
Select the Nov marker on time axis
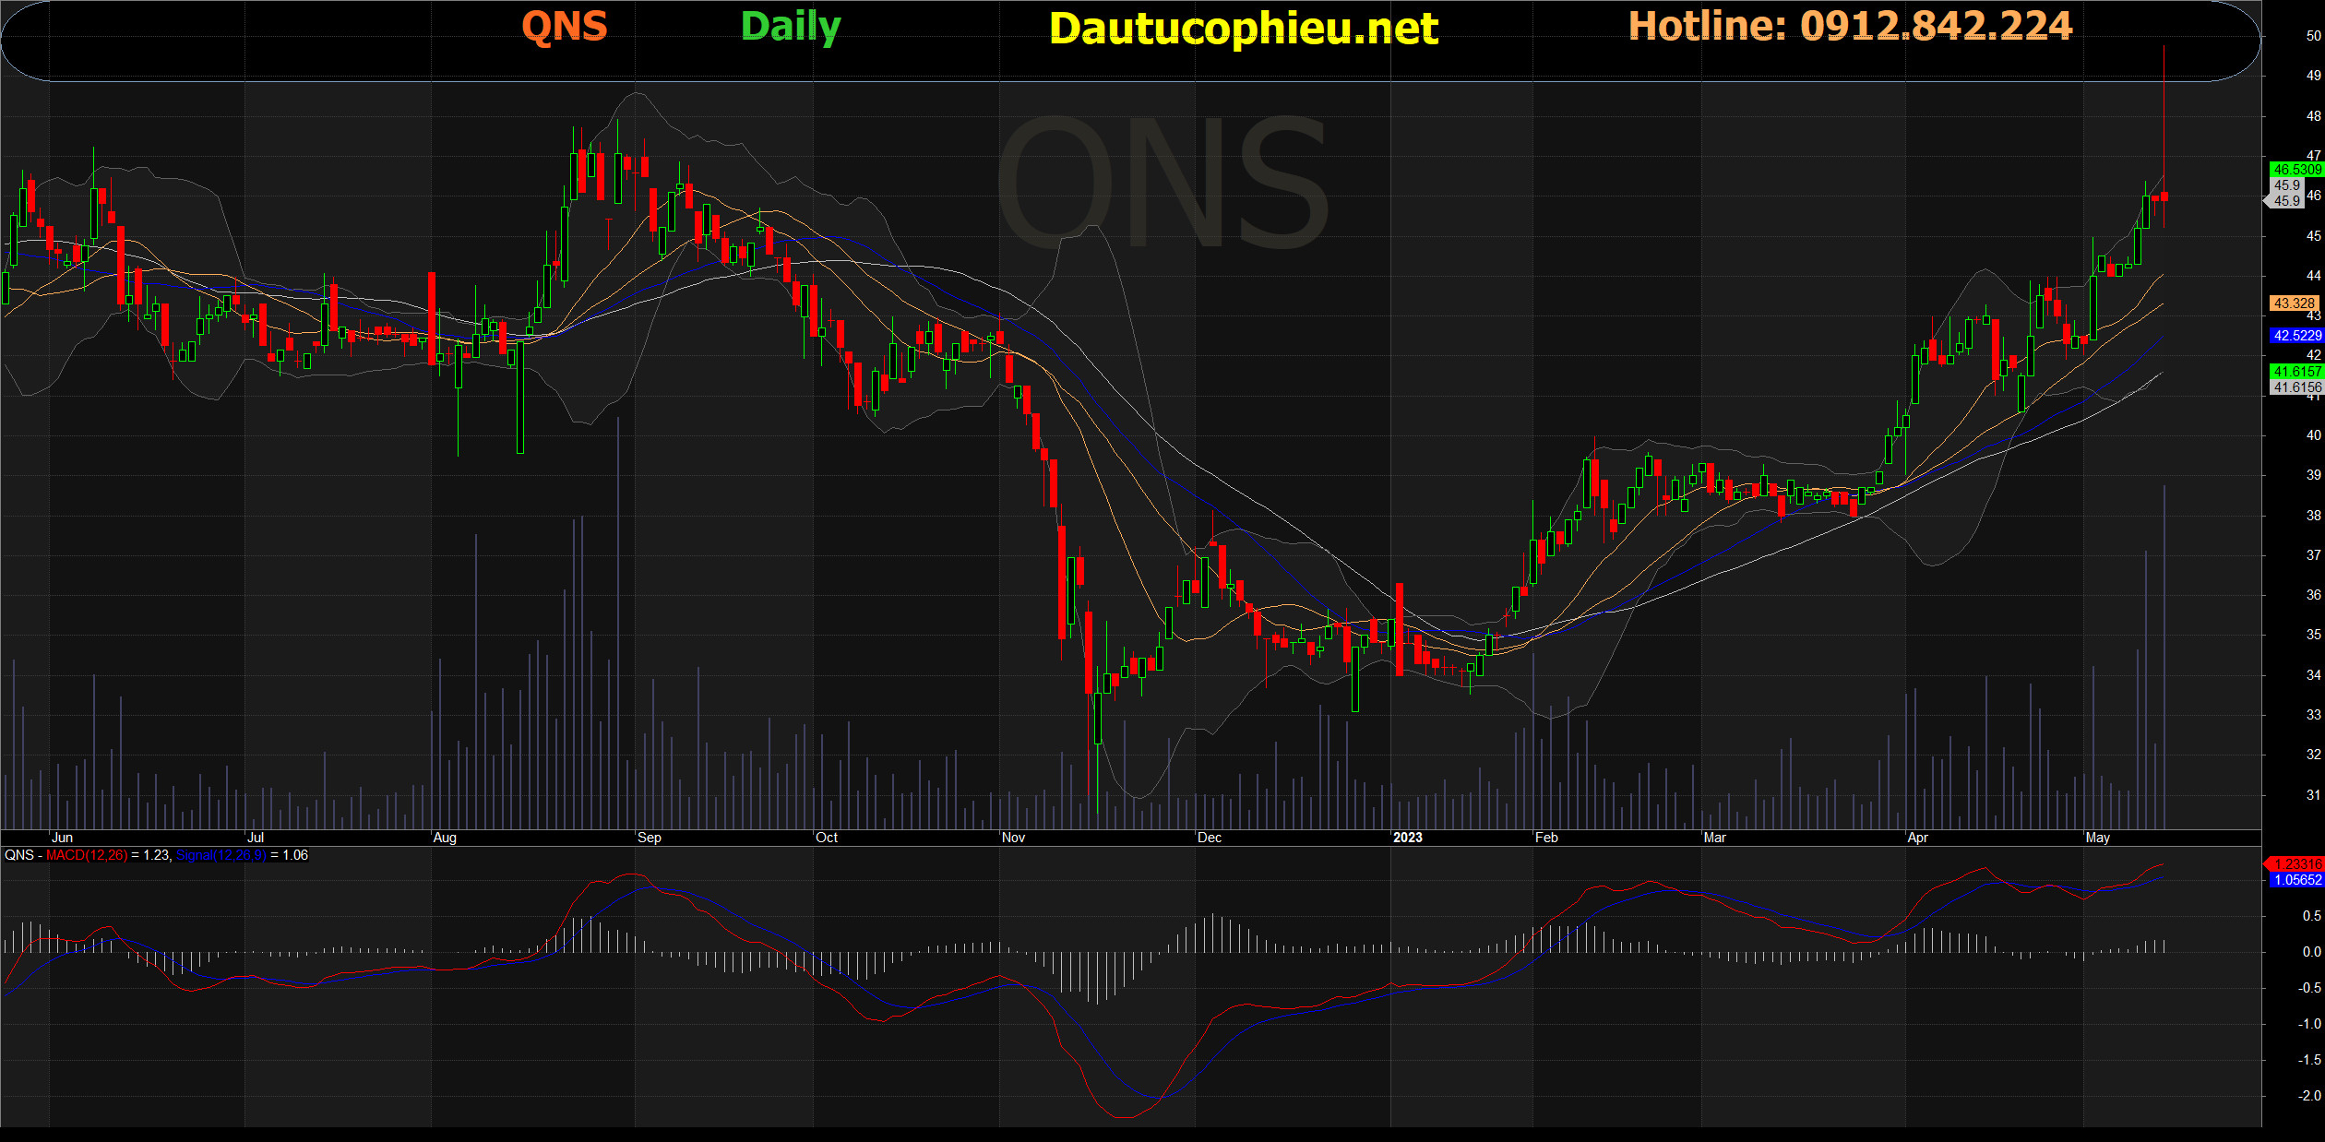pos(1013,838)
